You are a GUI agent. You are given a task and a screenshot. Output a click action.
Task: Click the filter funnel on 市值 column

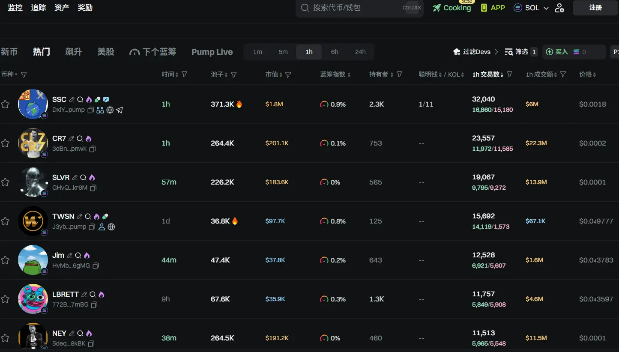point(288,75)
